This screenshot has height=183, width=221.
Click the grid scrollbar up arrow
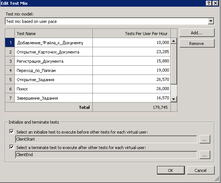click(x=174, y=41)
